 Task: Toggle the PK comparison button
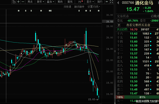pos(81,2)
